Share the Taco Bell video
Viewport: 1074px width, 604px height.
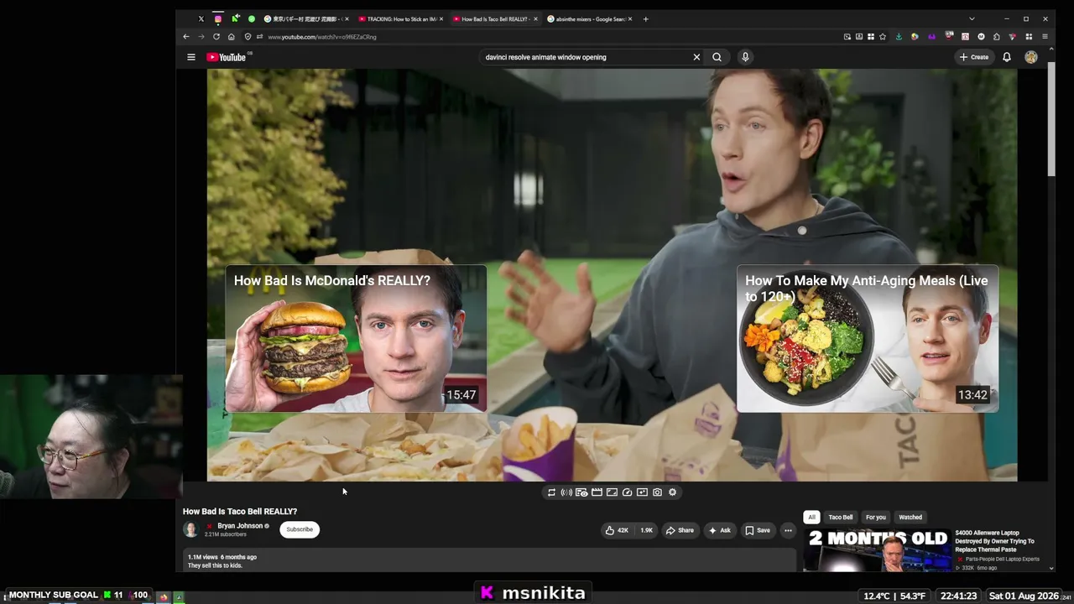point(680,530)
